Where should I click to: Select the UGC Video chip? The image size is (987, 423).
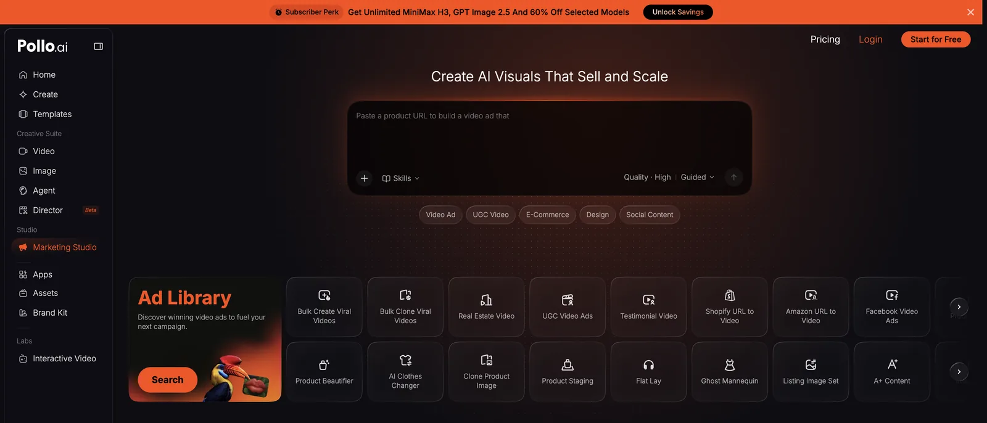[491, 215]
